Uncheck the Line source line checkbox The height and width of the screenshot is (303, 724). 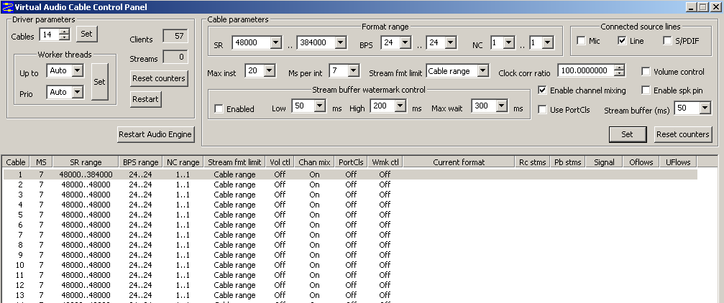[x=622, y=41]
